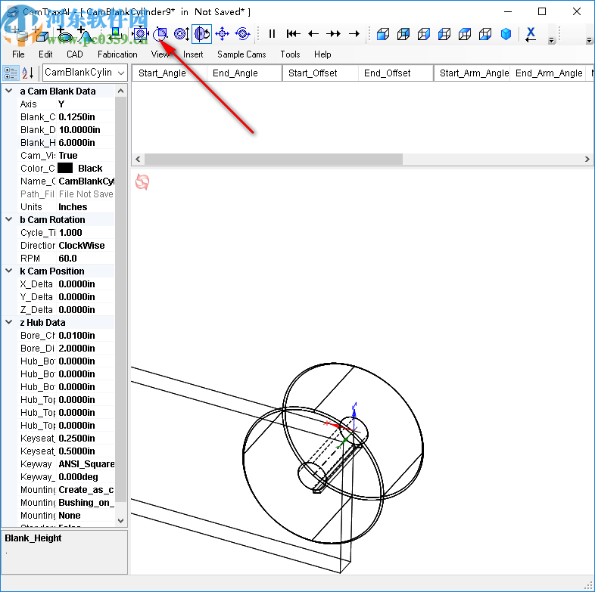Select the Cam_Vis 'True' value
Viewport: 595px width, 592px height.
86,156
